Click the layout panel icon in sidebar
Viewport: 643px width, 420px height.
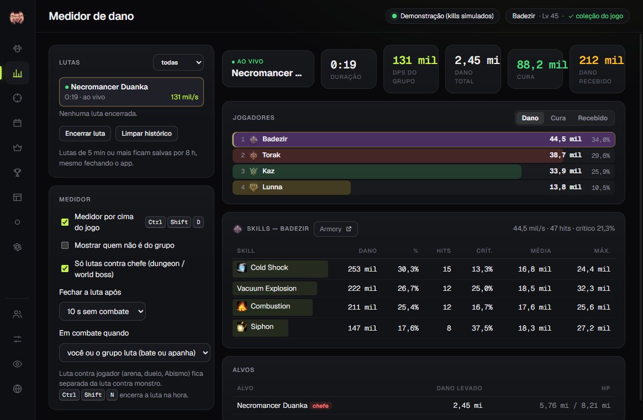[x=17, y=197]
